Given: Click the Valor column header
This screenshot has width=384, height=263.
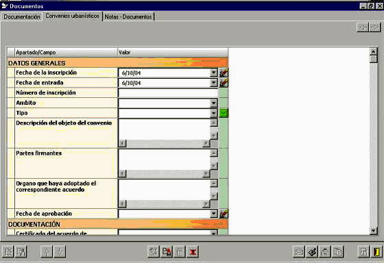Looking at the screenshot, I should (173, 52).
